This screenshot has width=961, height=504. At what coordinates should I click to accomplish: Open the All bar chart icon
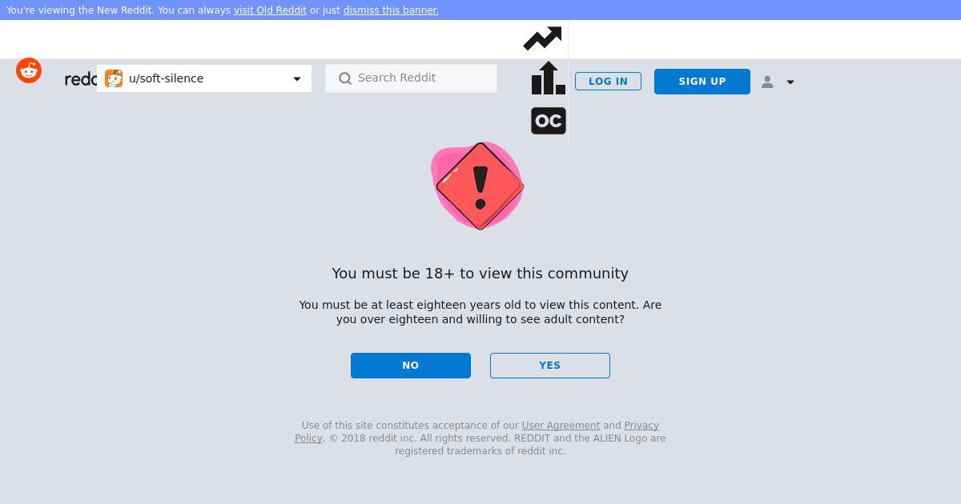549,78
